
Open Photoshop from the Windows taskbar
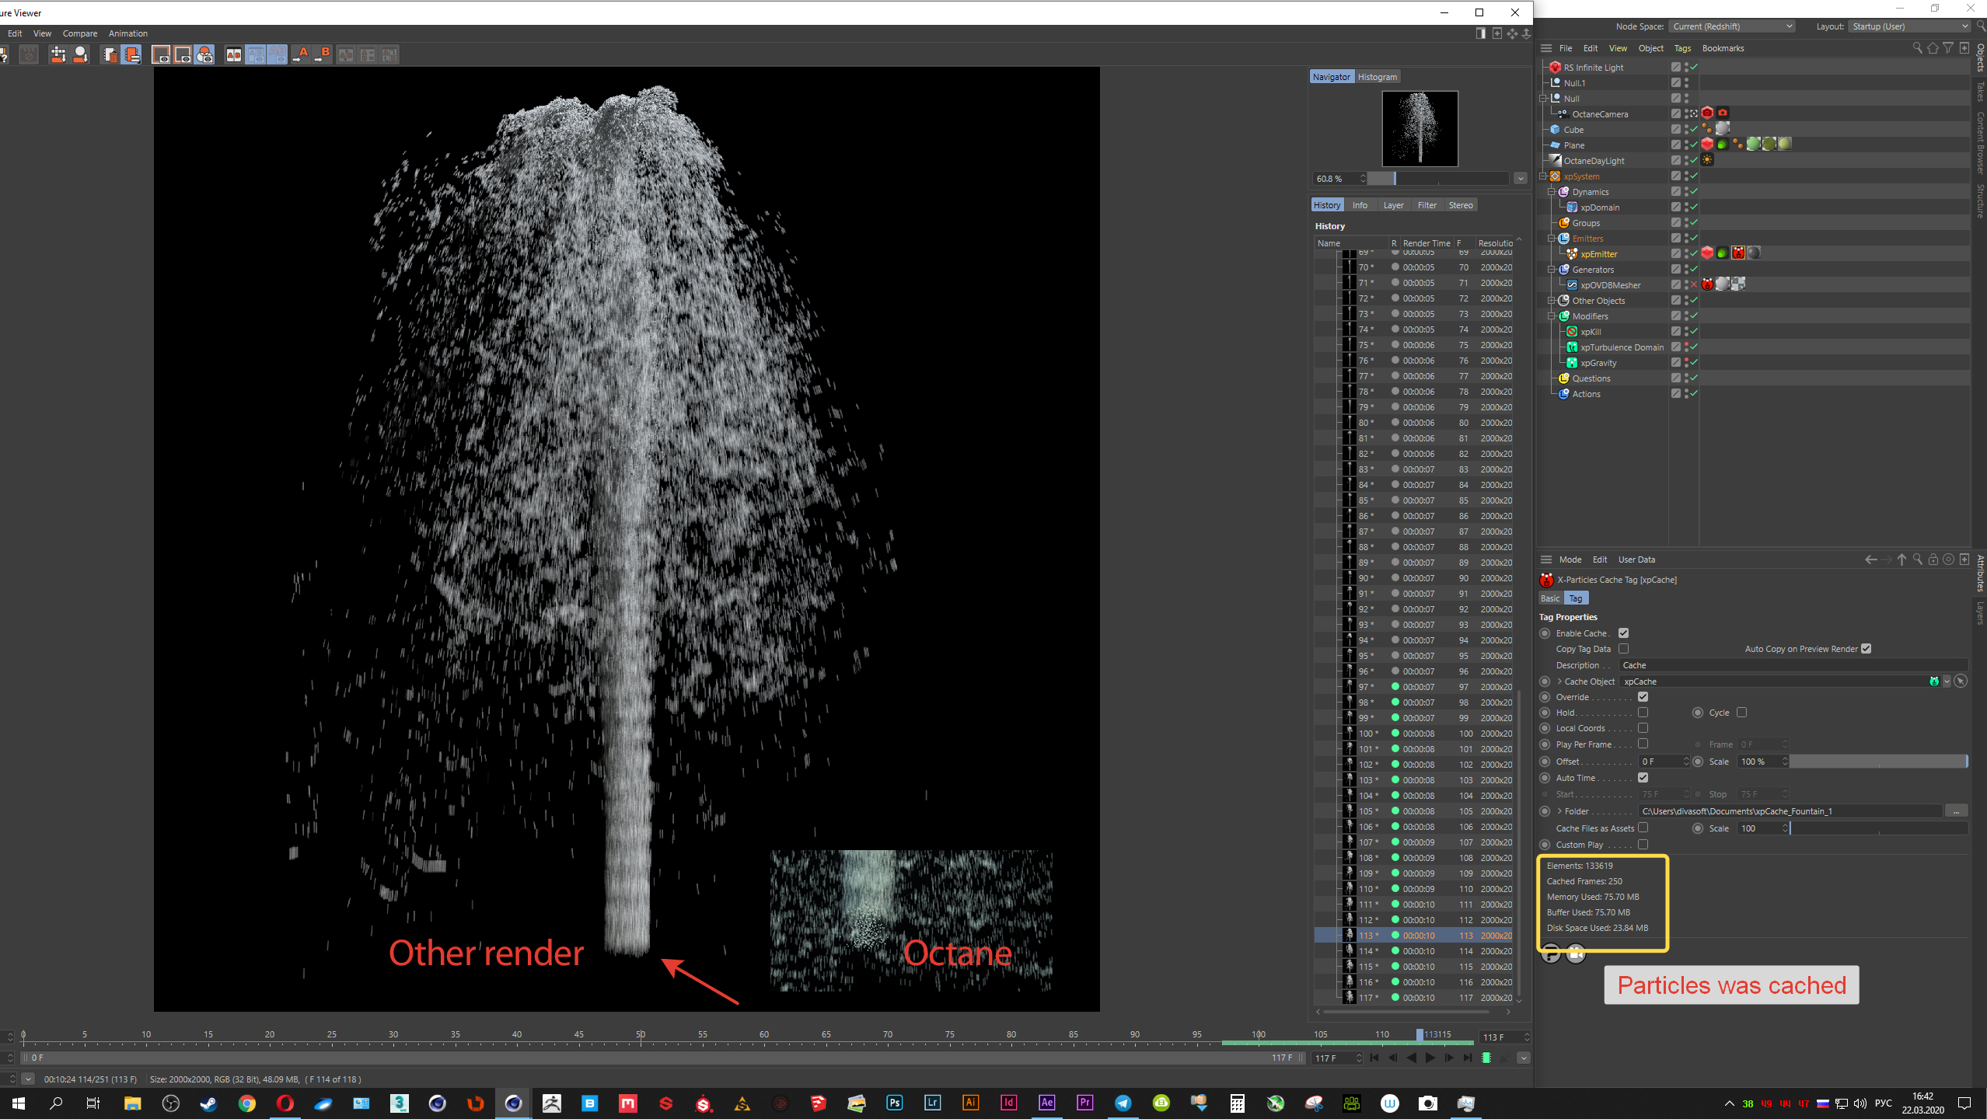pyautogui.click(x=894, y=1103)
